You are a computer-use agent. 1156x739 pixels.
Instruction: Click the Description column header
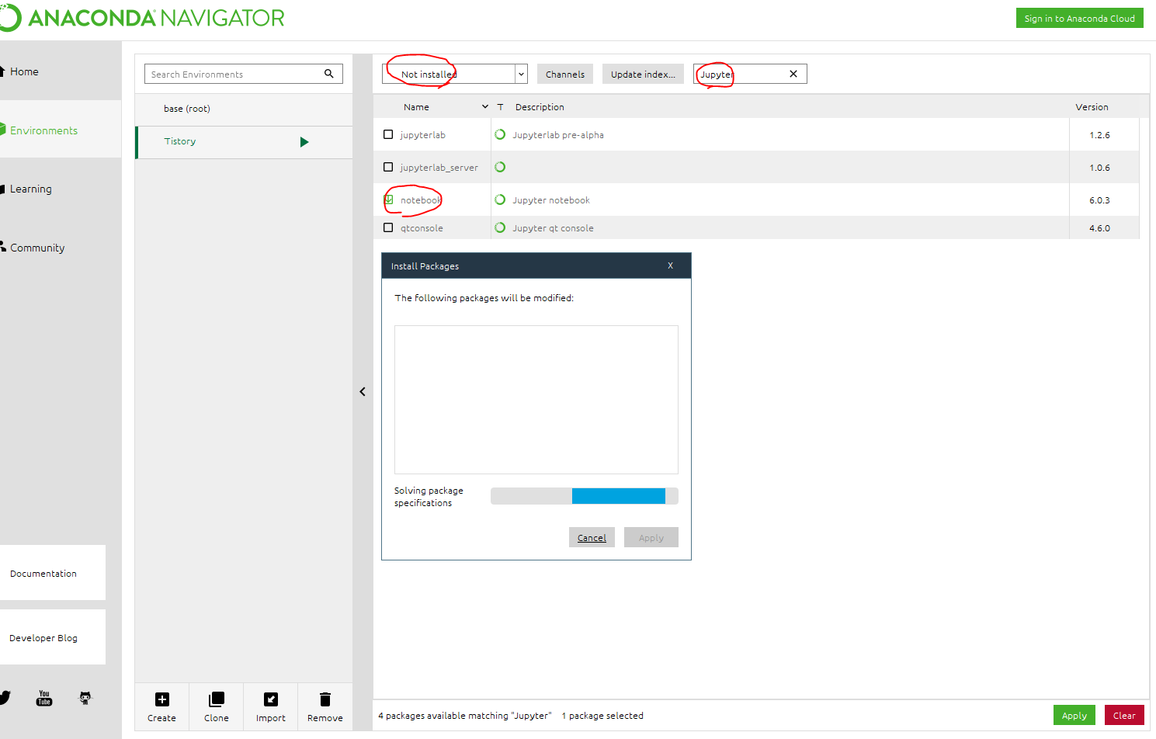(x=540, y=107)
